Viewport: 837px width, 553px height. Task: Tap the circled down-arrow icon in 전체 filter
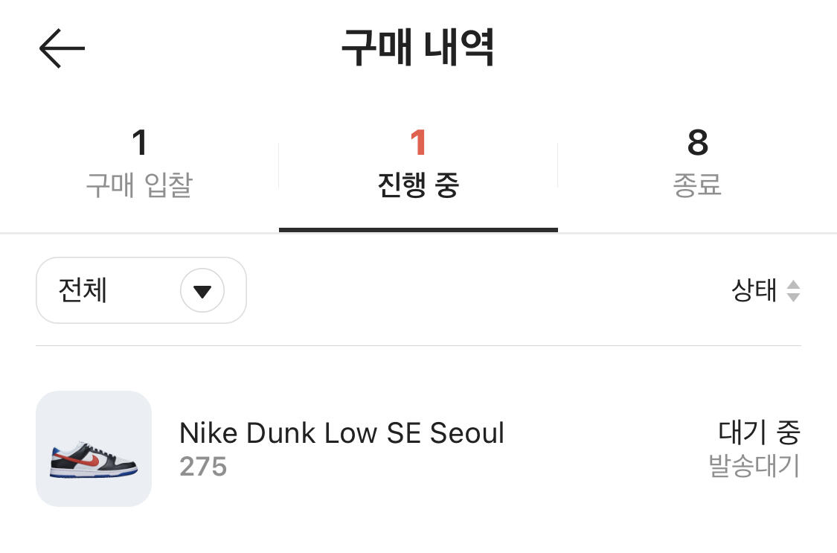202,290
